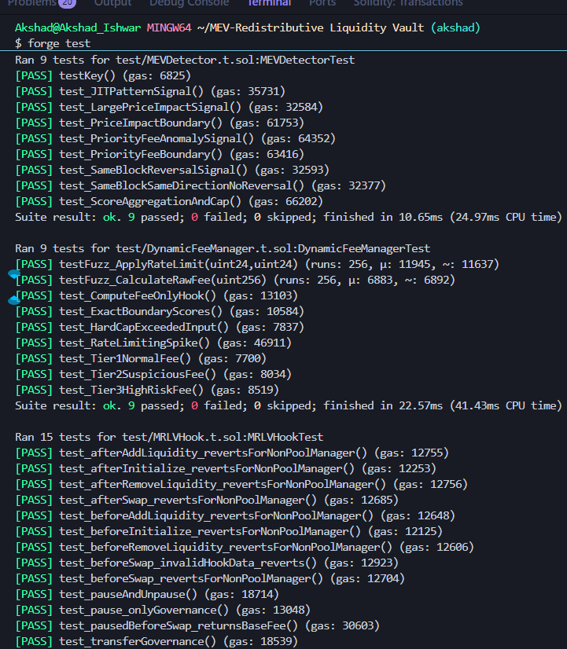Click 'test_afterAddLiquidity_revertsForNonPoolManager()' test name
The width and height of the screenshot is (567, 649).
coord(213,453)
